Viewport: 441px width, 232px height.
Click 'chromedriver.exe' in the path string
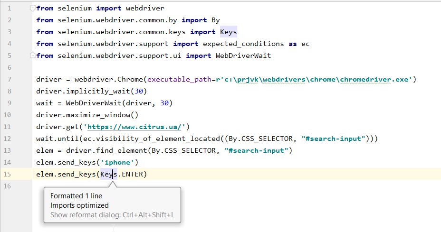374,80
